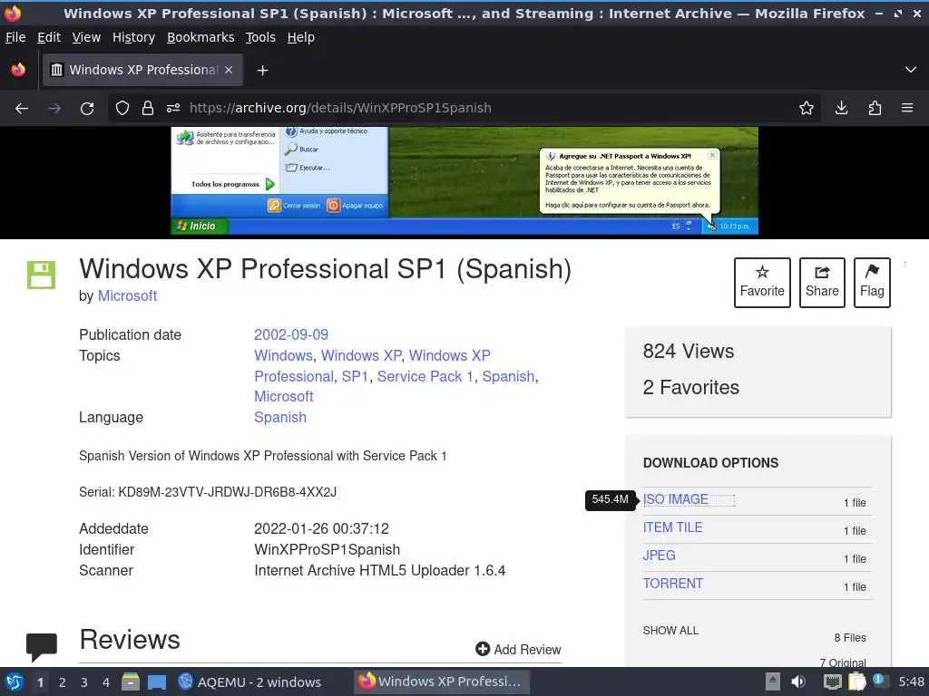Switch to AQEMU taskbar window group
This screenshot has width=929, height=696.
click(x=249, y=681)
